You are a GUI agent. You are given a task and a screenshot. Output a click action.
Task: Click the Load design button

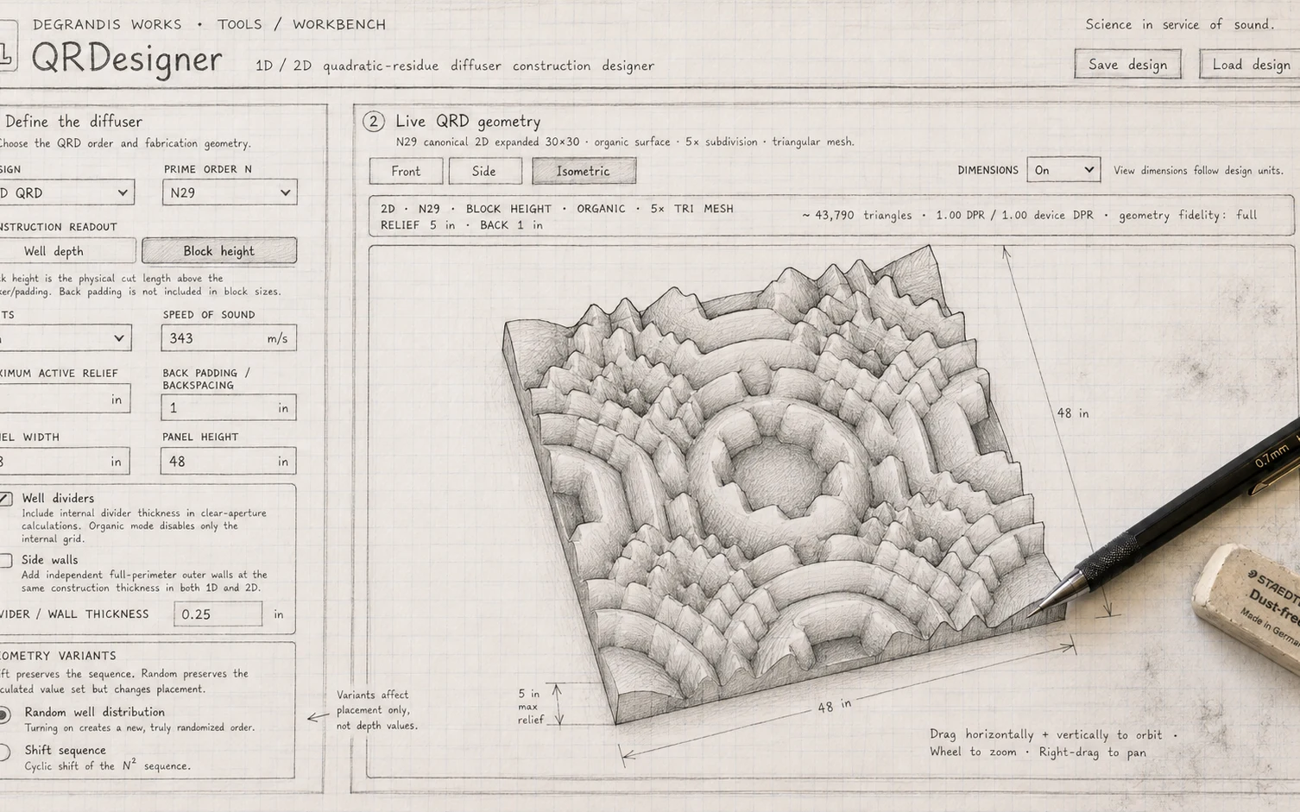(x=1250, y=65)
